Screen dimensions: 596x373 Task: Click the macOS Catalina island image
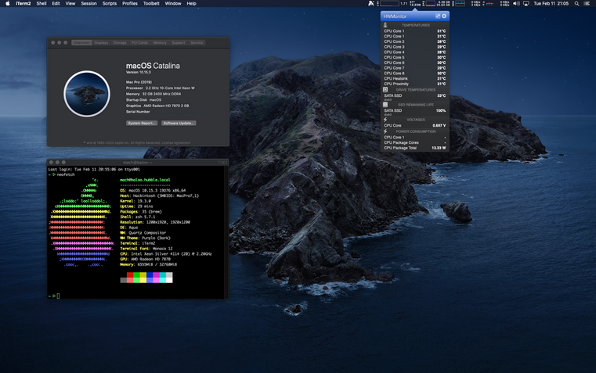pyautogui.click(x=87, y=94)
